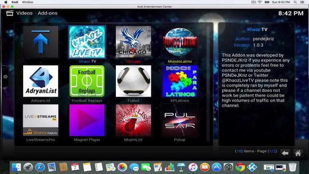
Task: Open Notes from the Dock
Action: click(x=87, y=167)
